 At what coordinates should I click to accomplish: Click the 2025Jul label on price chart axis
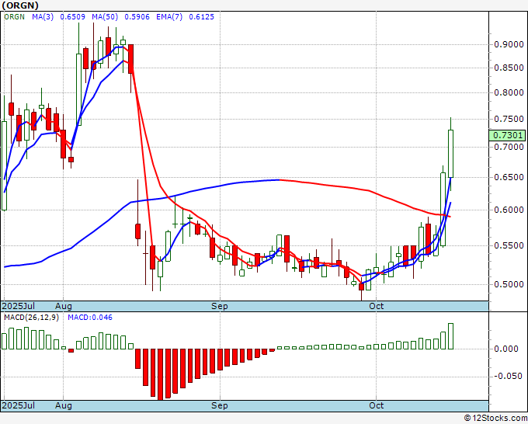pos(19,306)
